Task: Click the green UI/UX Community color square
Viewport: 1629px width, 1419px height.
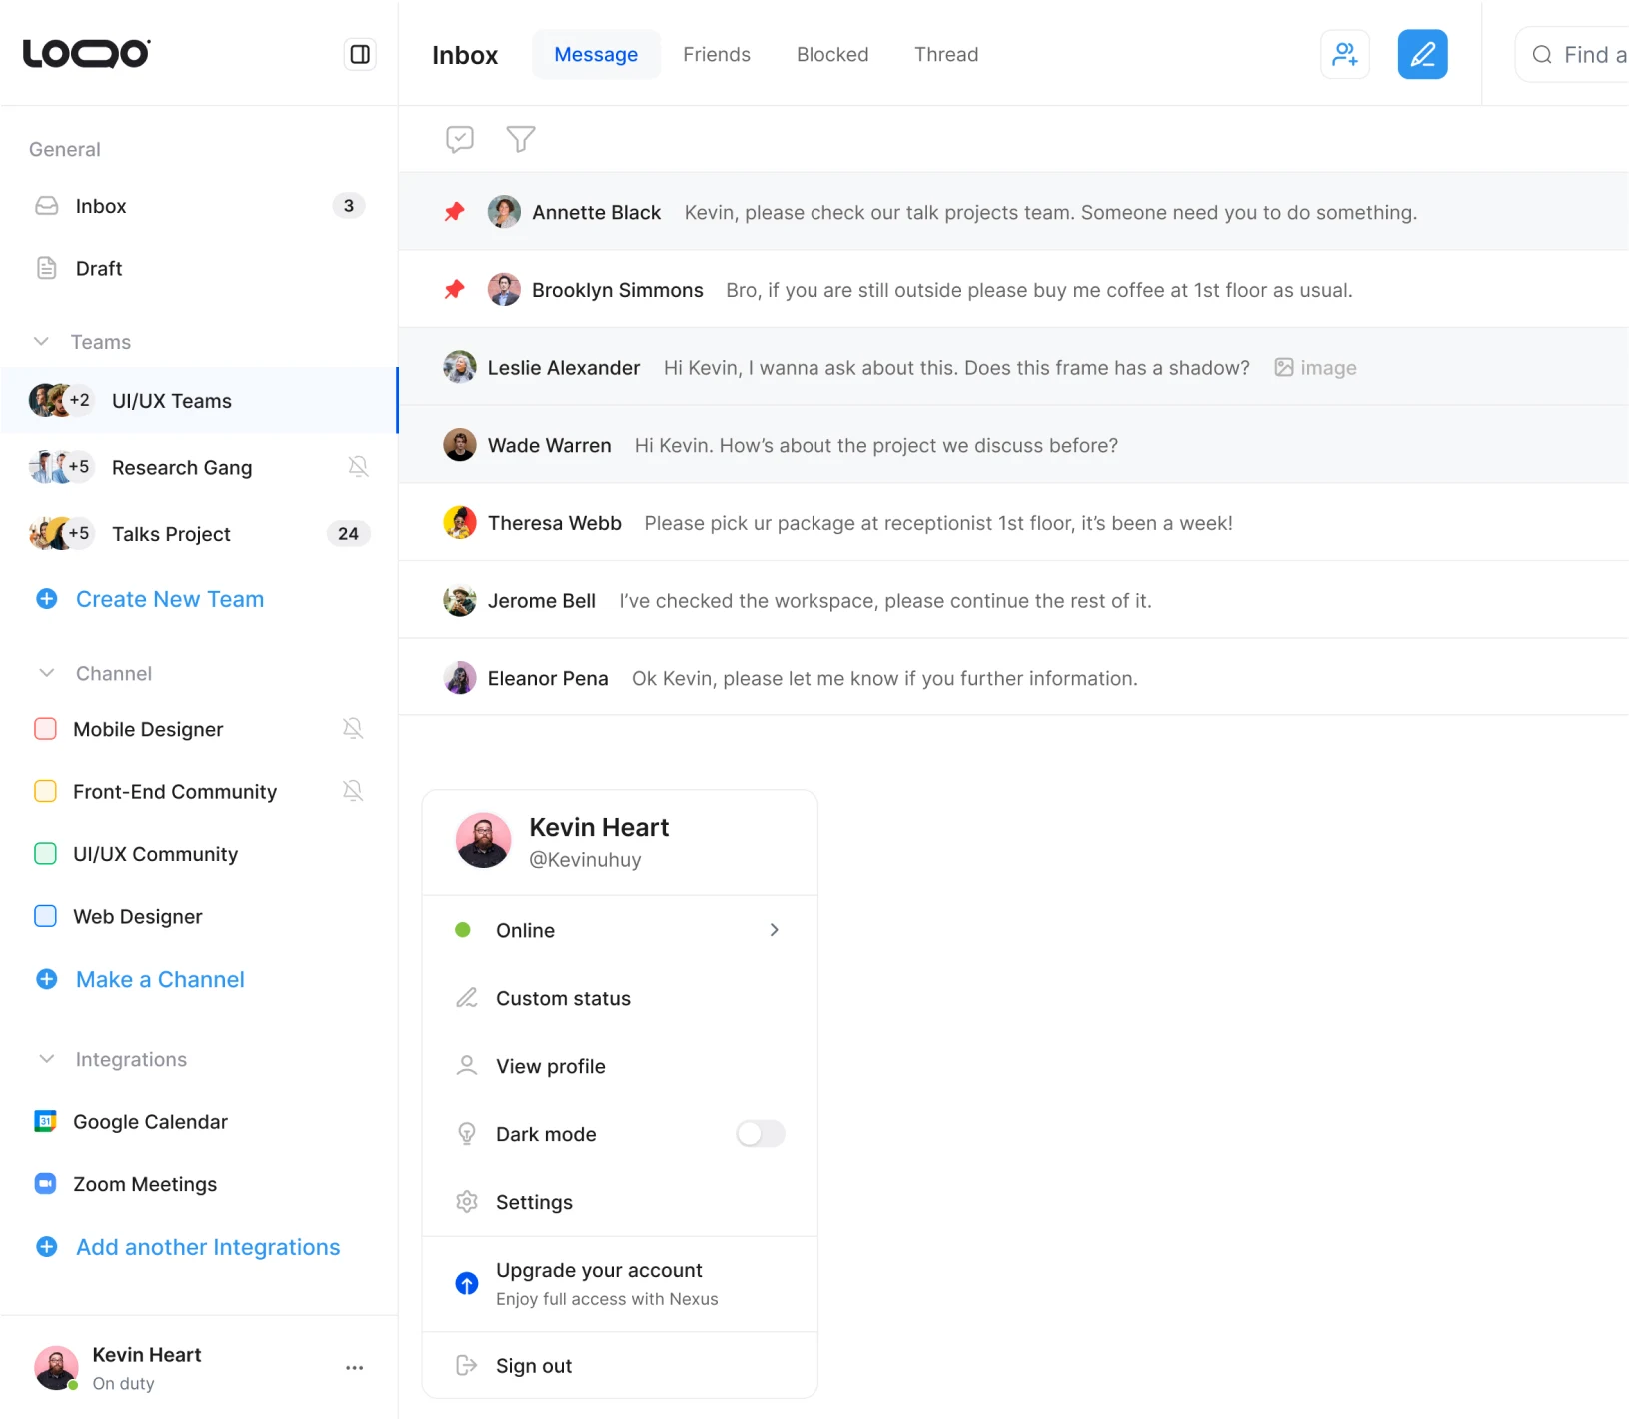Action: click(x=46, y=854)
